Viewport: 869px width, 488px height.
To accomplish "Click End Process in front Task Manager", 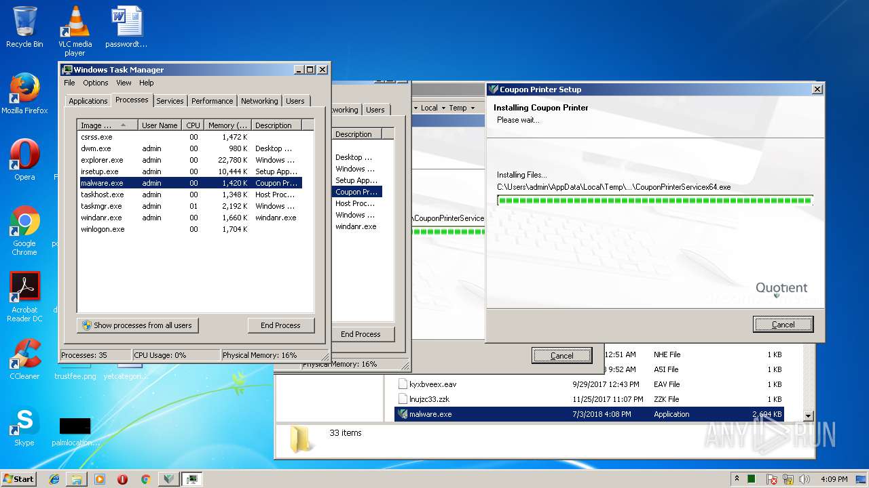I will click(x=281, y=325).
